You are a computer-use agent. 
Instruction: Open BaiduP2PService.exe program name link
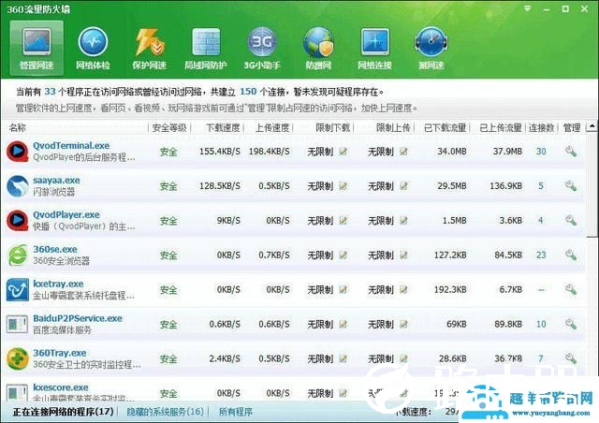coord(78,318)
